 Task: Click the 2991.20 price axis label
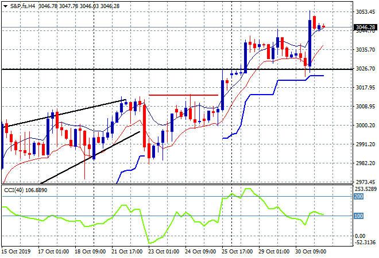coord(365,144)
